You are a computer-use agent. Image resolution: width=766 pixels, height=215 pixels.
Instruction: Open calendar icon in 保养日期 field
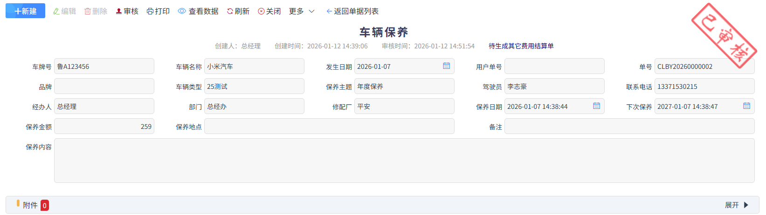click(x=596, y=106)
